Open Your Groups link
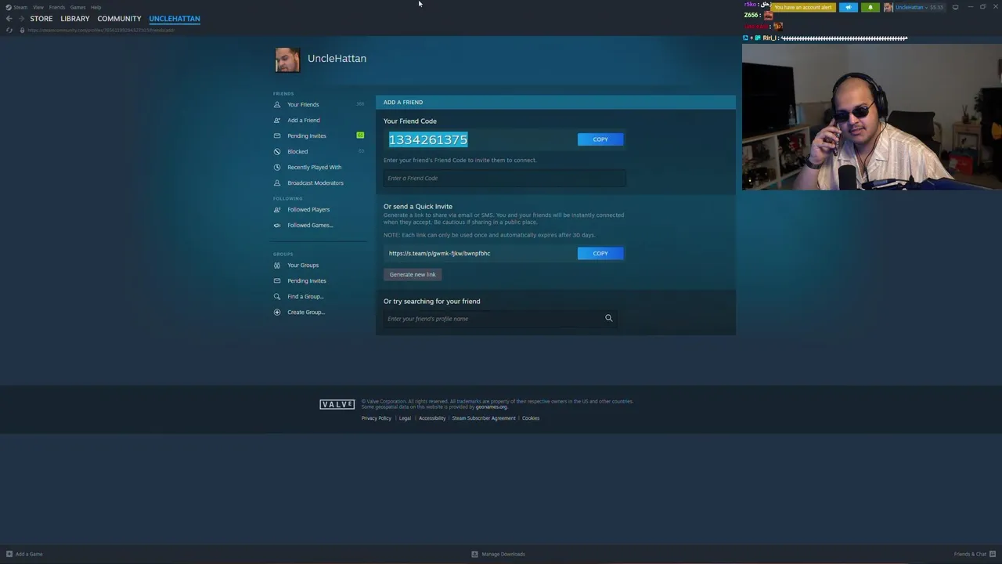This screenshot has width=1002, height=564. coord(303,265)
